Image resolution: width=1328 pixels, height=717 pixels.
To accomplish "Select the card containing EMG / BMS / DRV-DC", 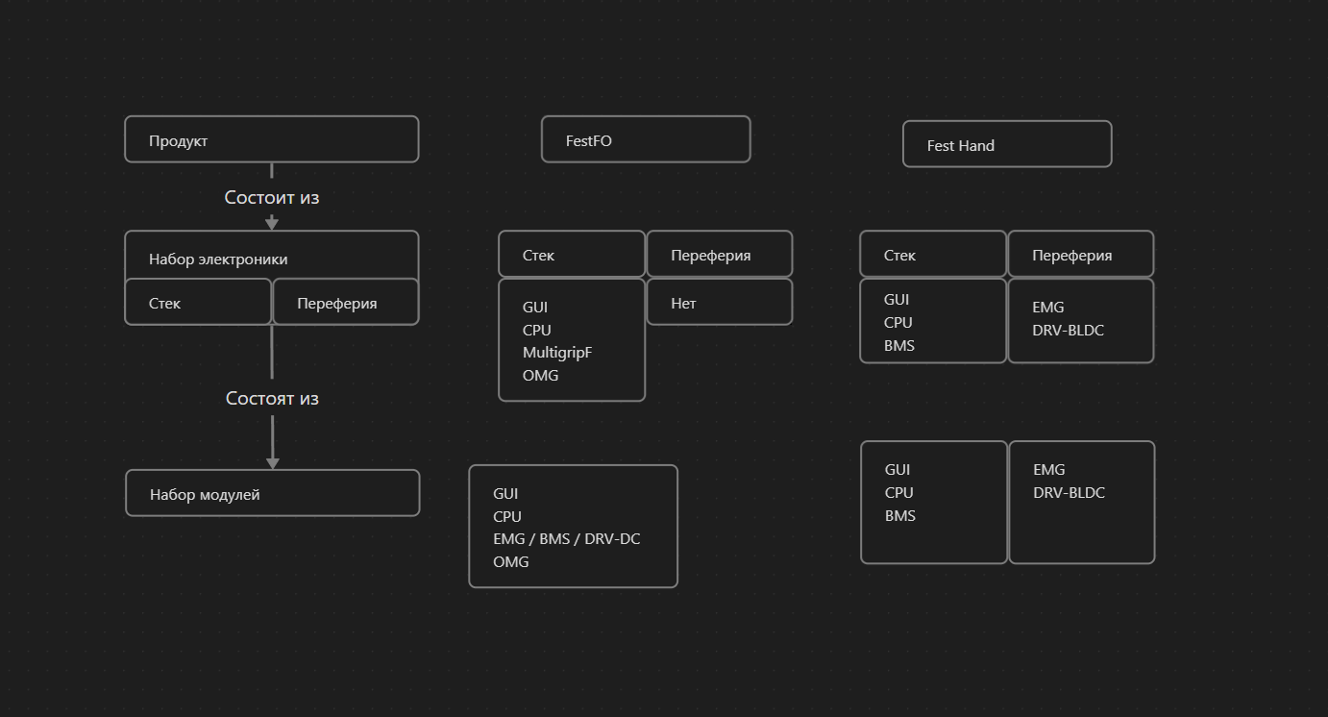I will [x=573, y=527].
